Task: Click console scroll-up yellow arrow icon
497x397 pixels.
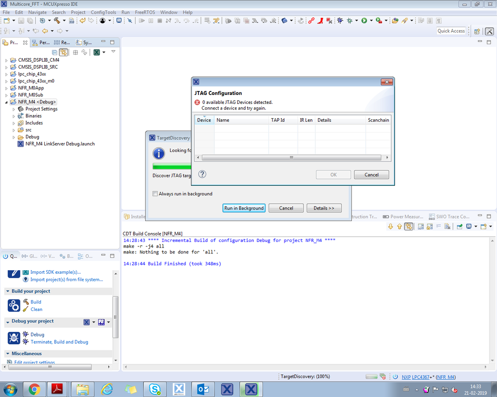Action: tap(399, 227)
